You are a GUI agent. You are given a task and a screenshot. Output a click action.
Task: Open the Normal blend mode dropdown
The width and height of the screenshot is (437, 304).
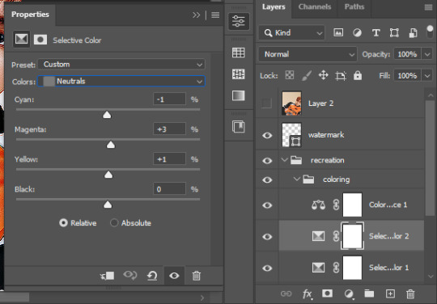point(308,54)
